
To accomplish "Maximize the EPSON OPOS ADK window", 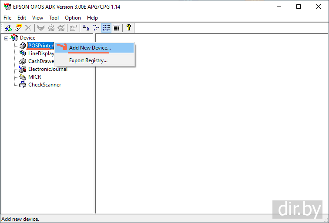I will (299, 7).
